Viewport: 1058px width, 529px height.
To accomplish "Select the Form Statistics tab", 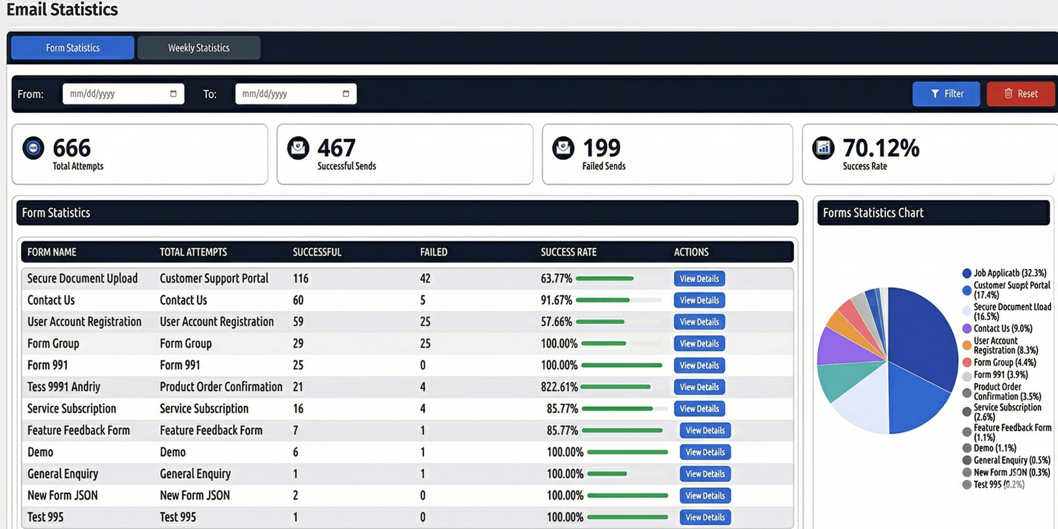I will click(x=73, y=48).
